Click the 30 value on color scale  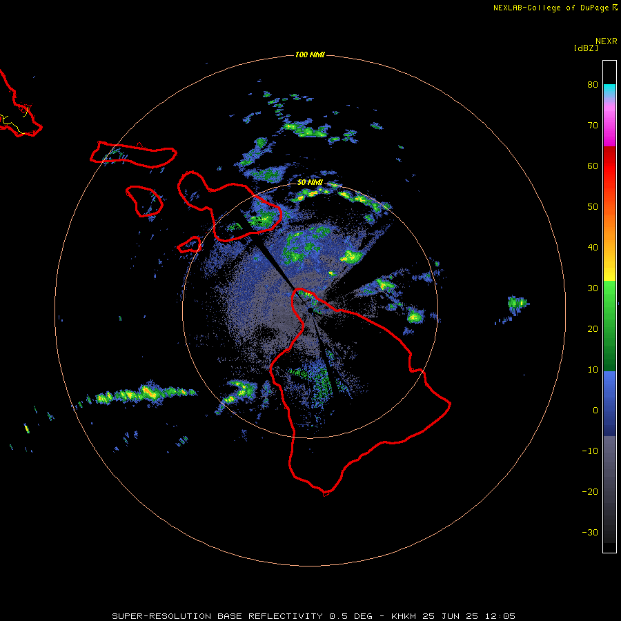coord(593,288)
